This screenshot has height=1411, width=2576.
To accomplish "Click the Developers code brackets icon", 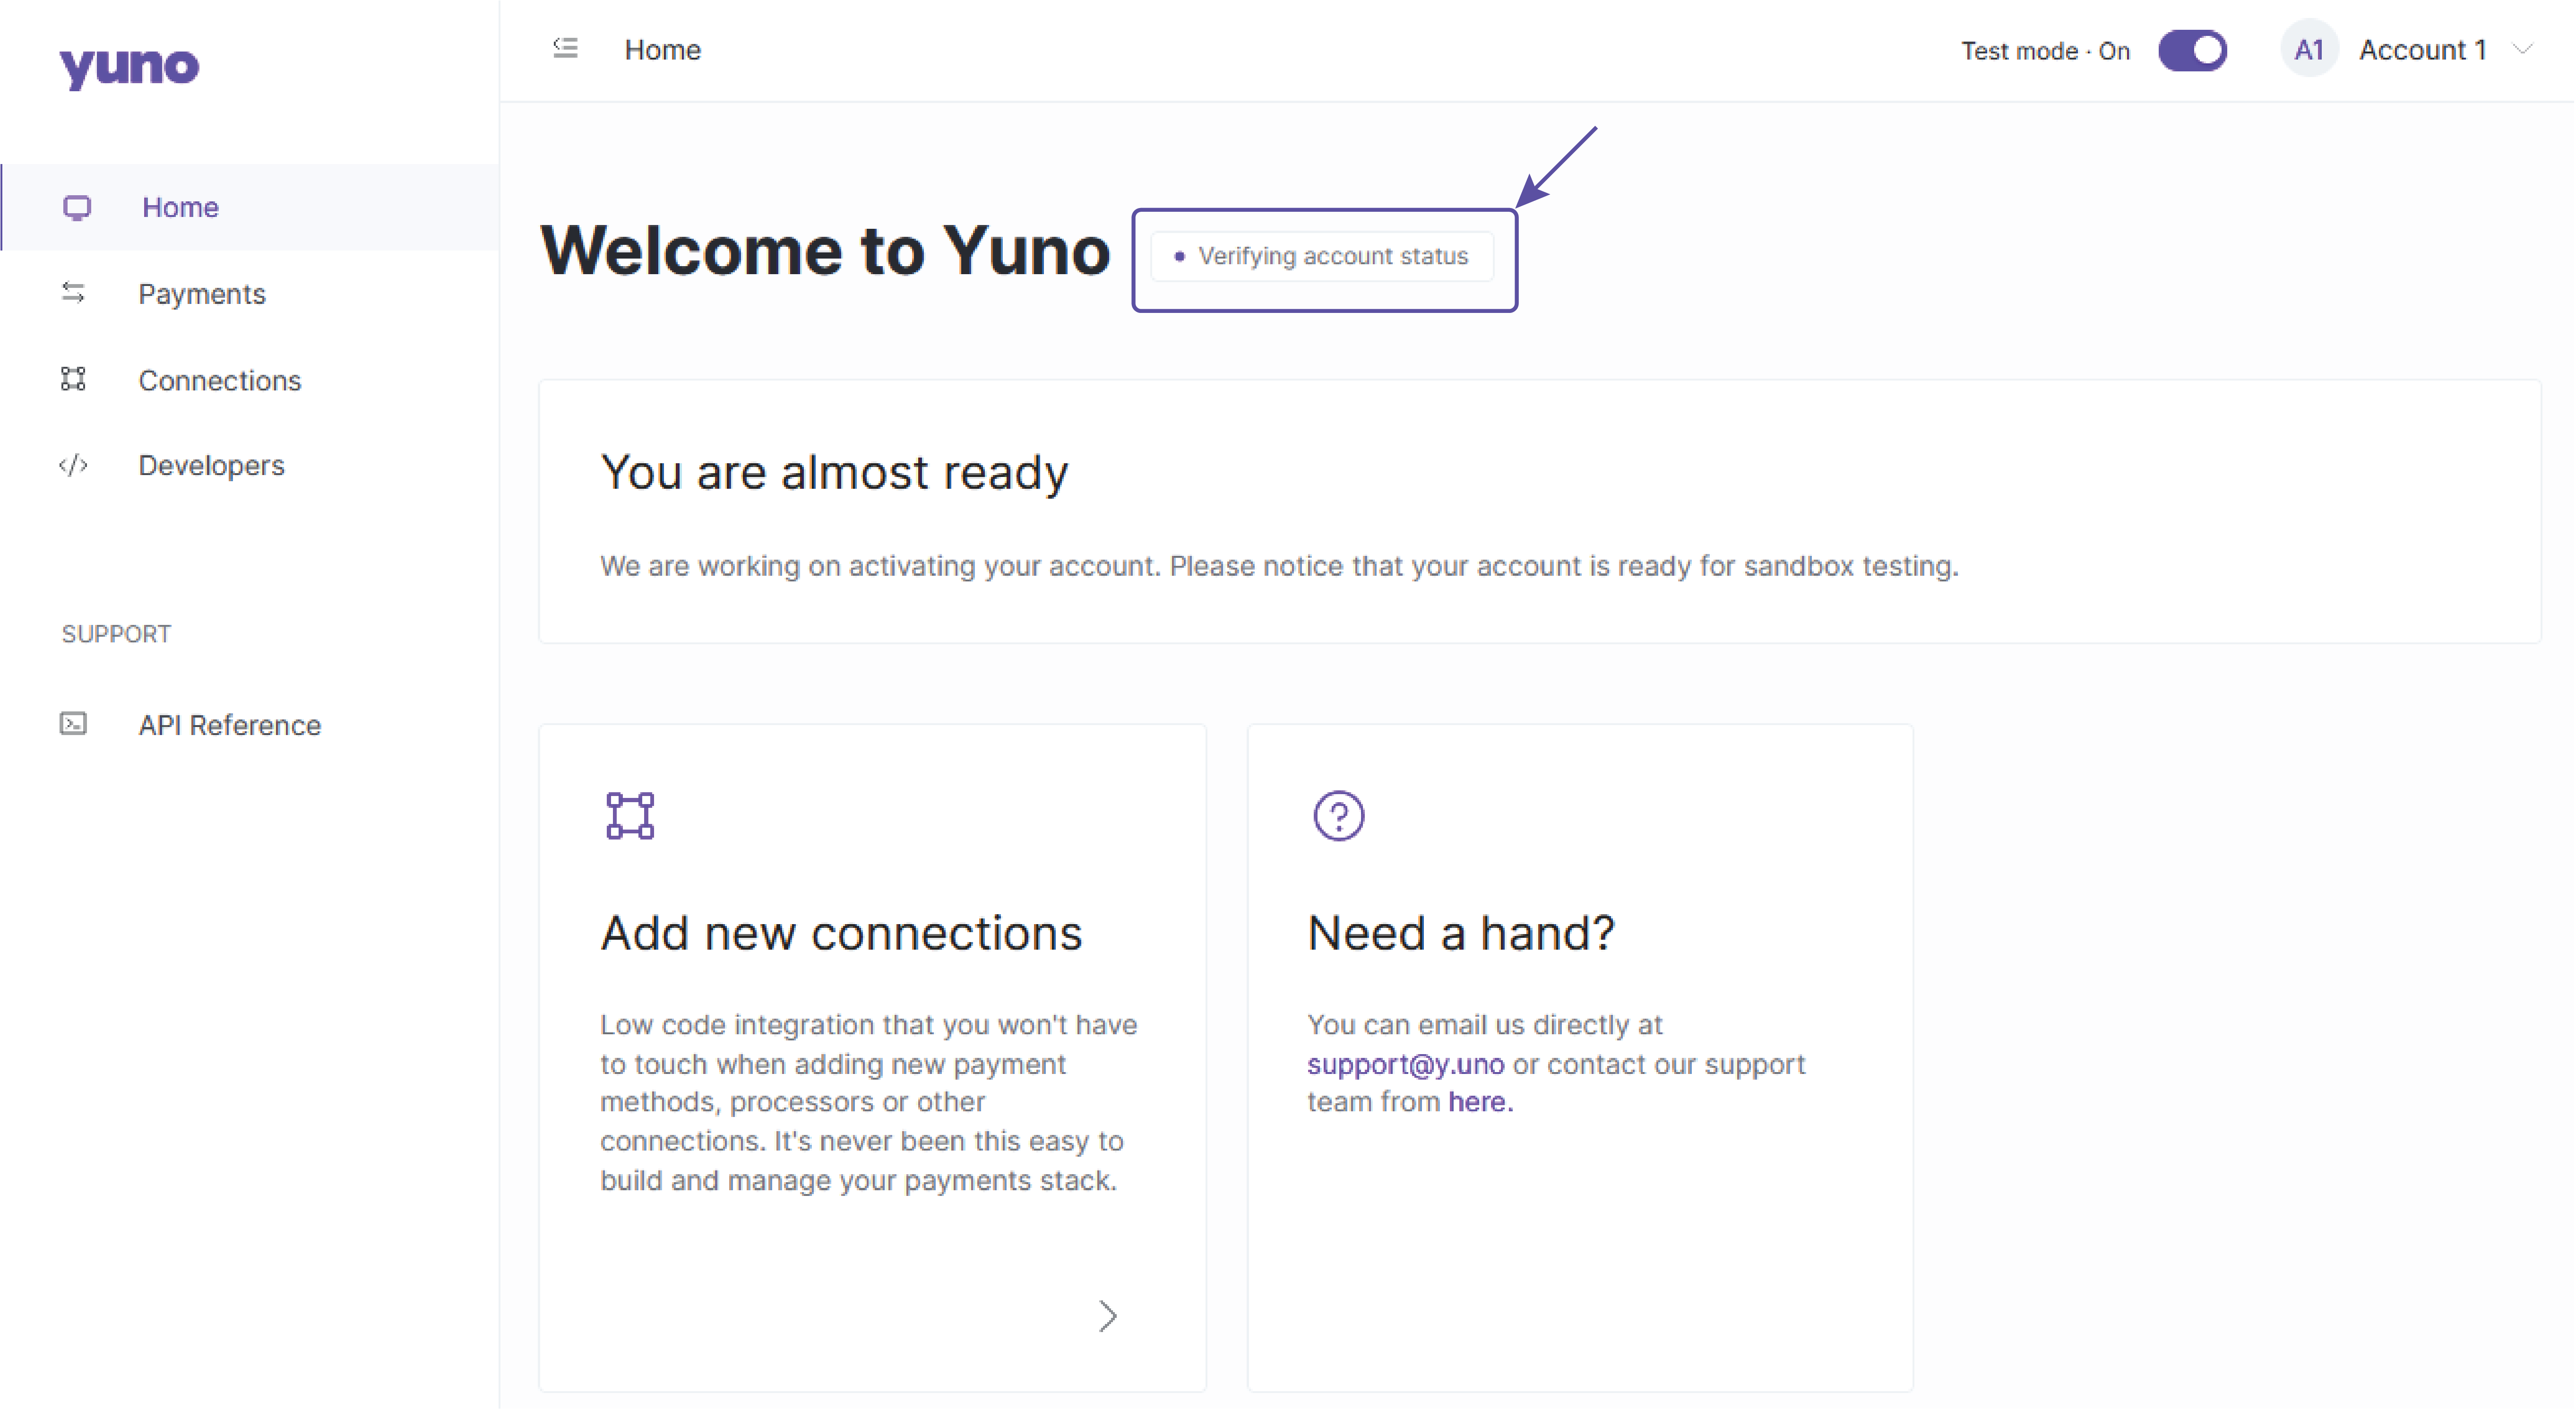I will point(73,465).
